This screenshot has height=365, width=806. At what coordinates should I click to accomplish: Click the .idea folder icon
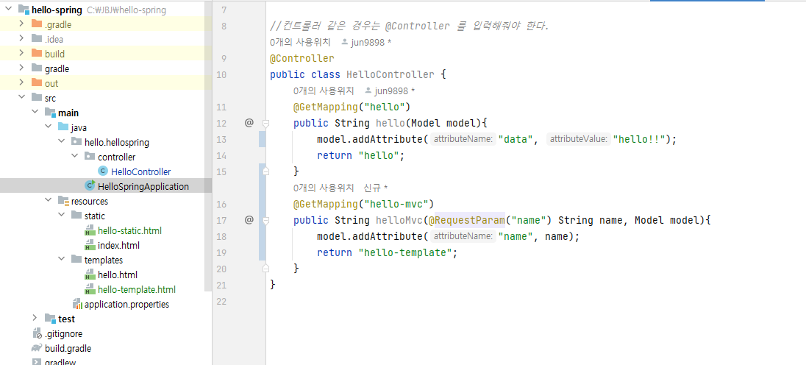pos(37,38)
